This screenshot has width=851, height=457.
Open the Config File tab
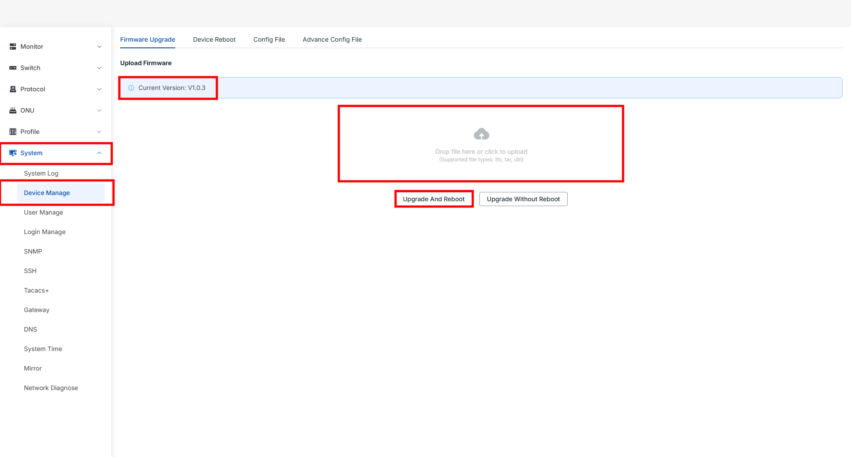[x=269, y=39]
